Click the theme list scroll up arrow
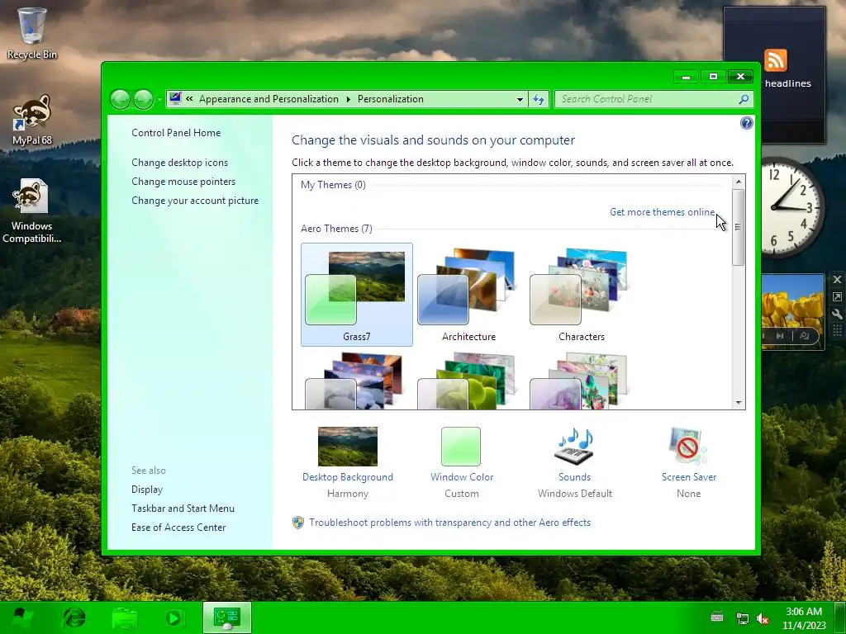The height and width of the screenshot is (634, 846). point(738,182)
